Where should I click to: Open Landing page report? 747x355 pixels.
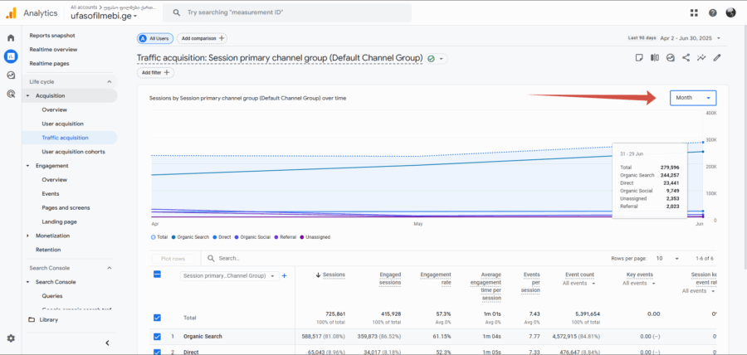tap(59, 221)
